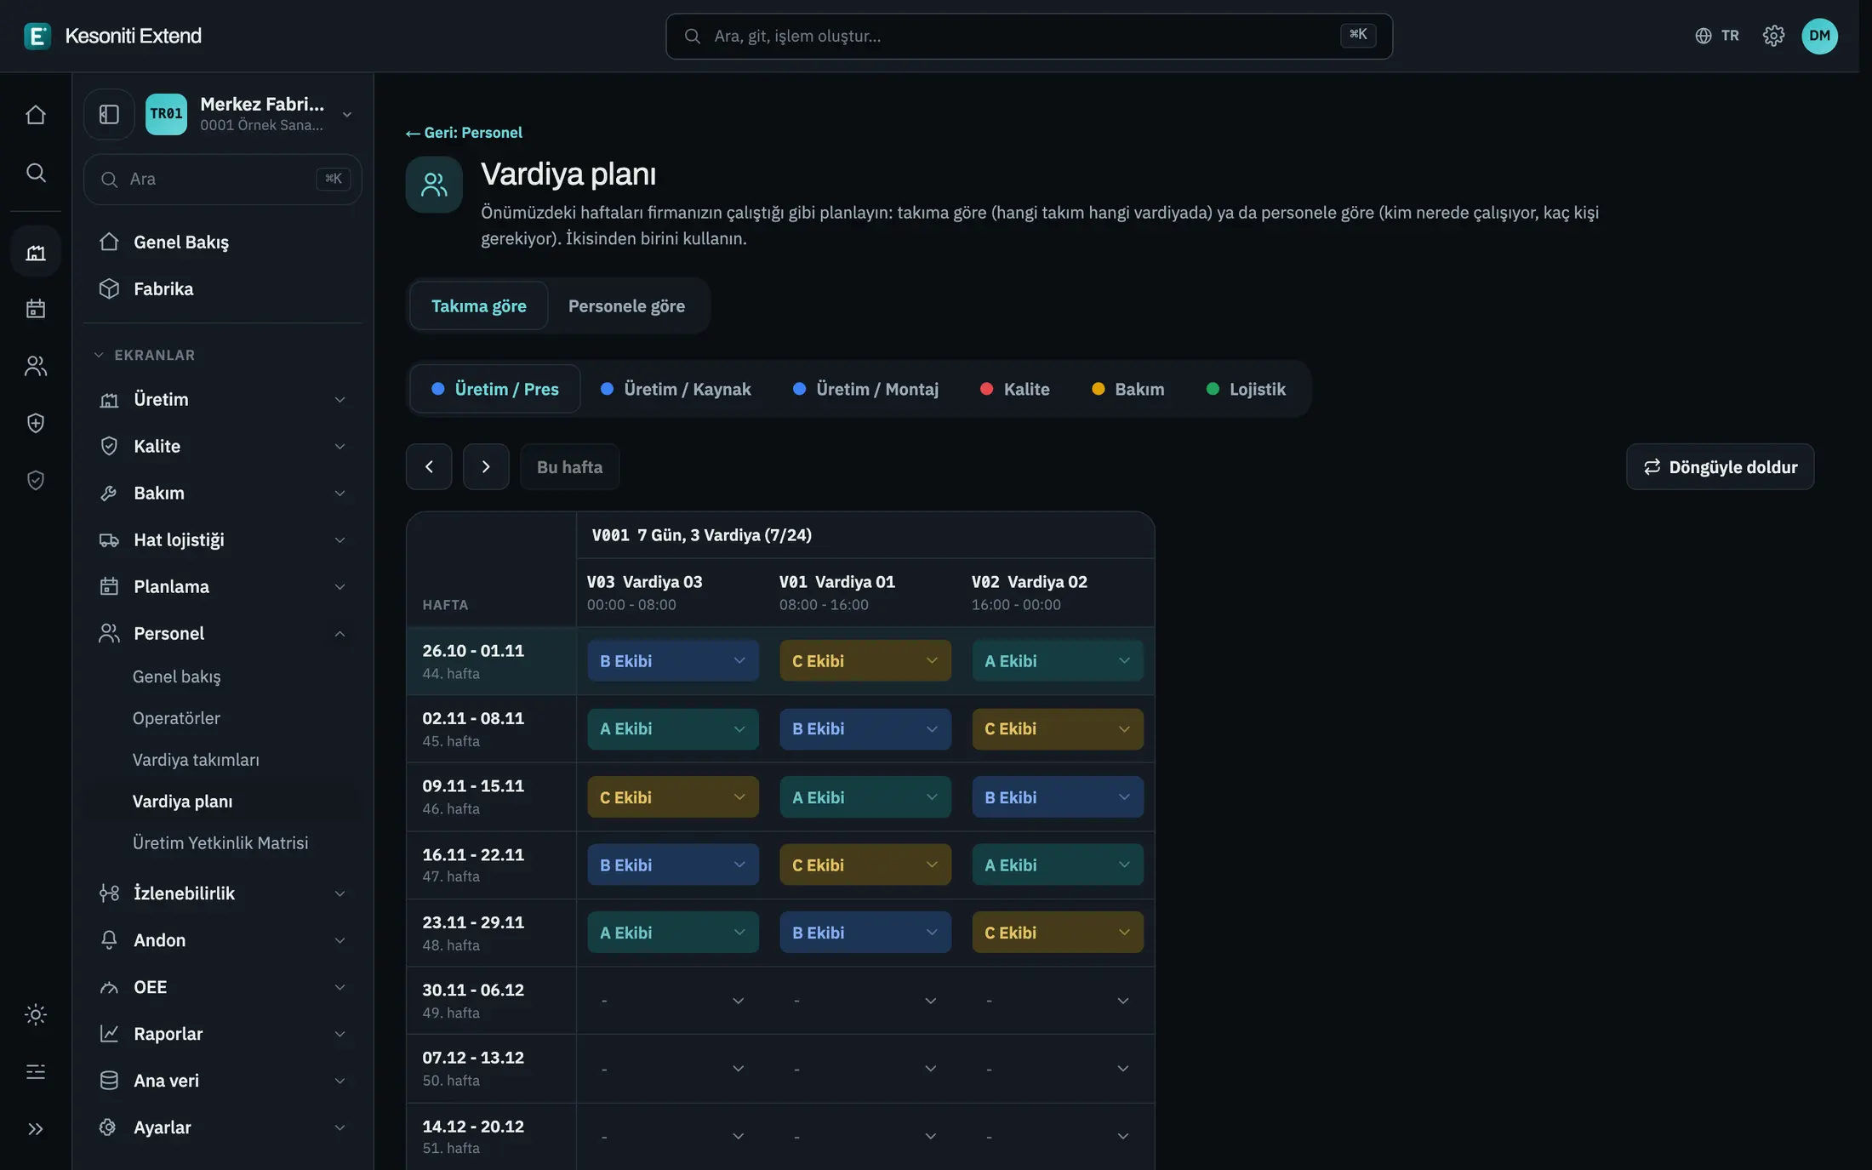Go to next week arrow
The image size is (1872, 1170).
pyautogui.click(x=486, y=466)
